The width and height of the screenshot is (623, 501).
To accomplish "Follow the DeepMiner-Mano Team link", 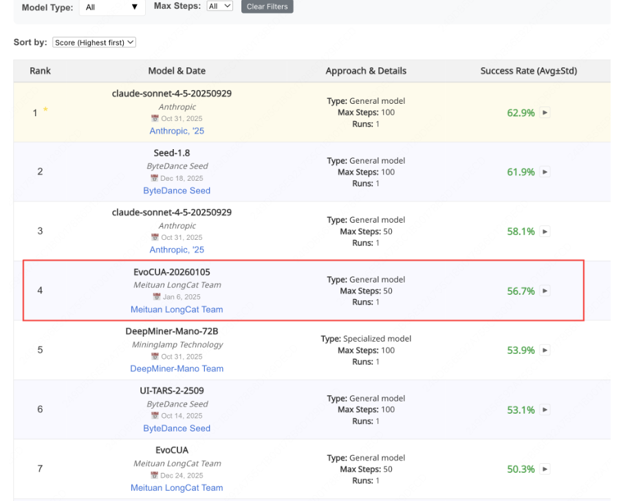I will click(x=177, y=368).
